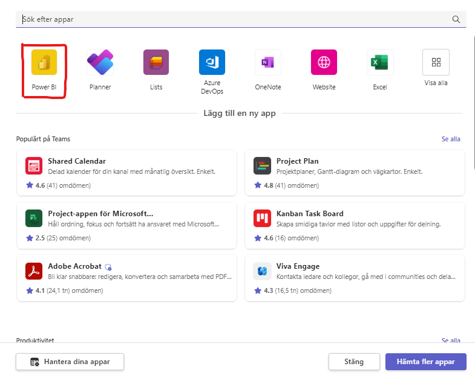Image resolution: width=475 pixels, height=378 pixels.
Task: Open the Project Plan app card
Action: tap(355, 173)
